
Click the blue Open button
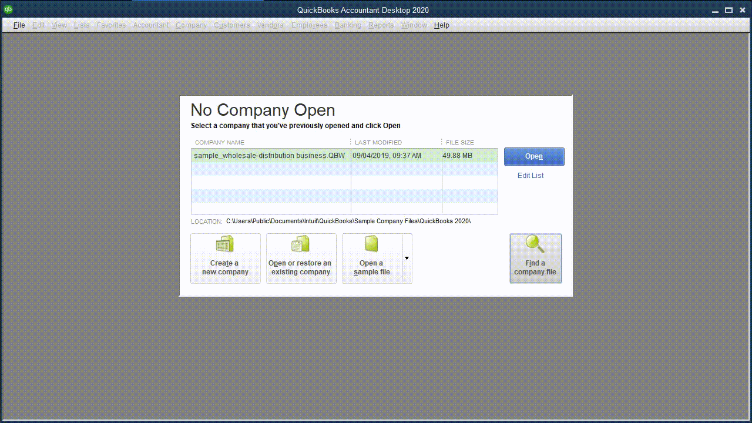534,156
